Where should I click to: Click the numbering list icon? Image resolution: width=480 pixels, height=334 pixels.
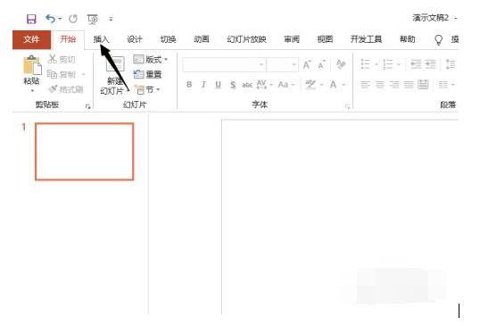388,64
